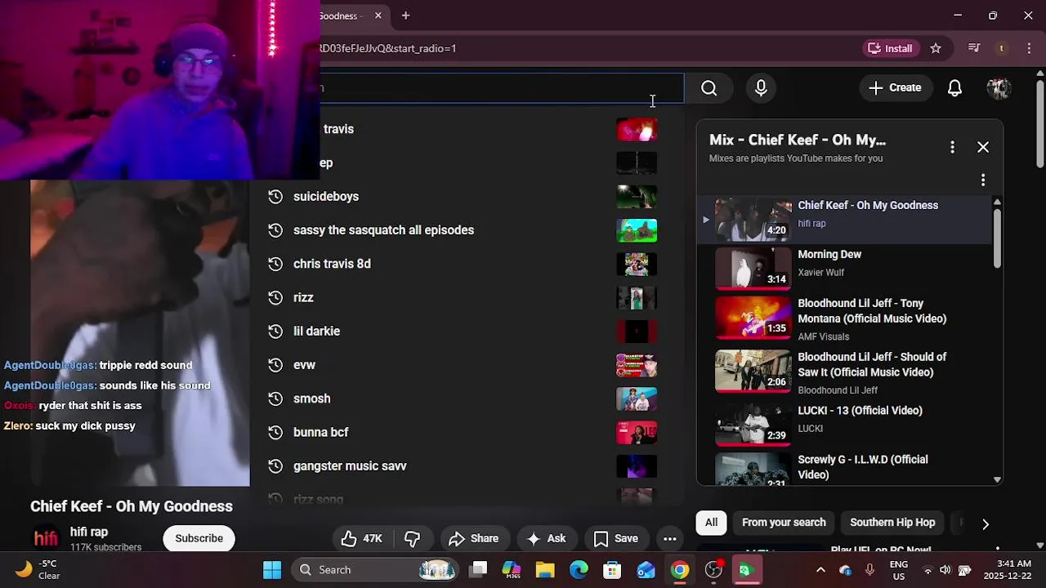Select the Southern Hip Hop chip
This screenshot has height=588, width=1046.
pos(892,523)
